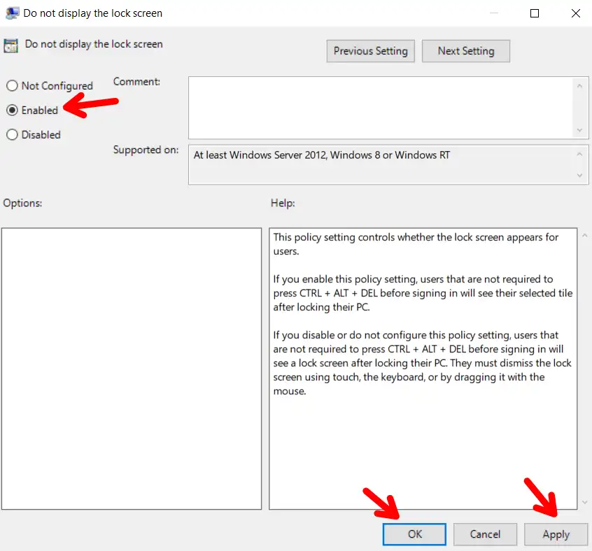Click the Next Setting button

pyautogui.click(x=466, y=50)
